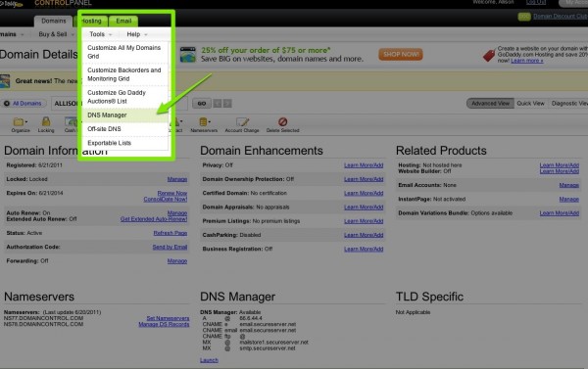588x369 pixels.
Task: Click Learn more link in hosting promo
Action: click(526, 61)
